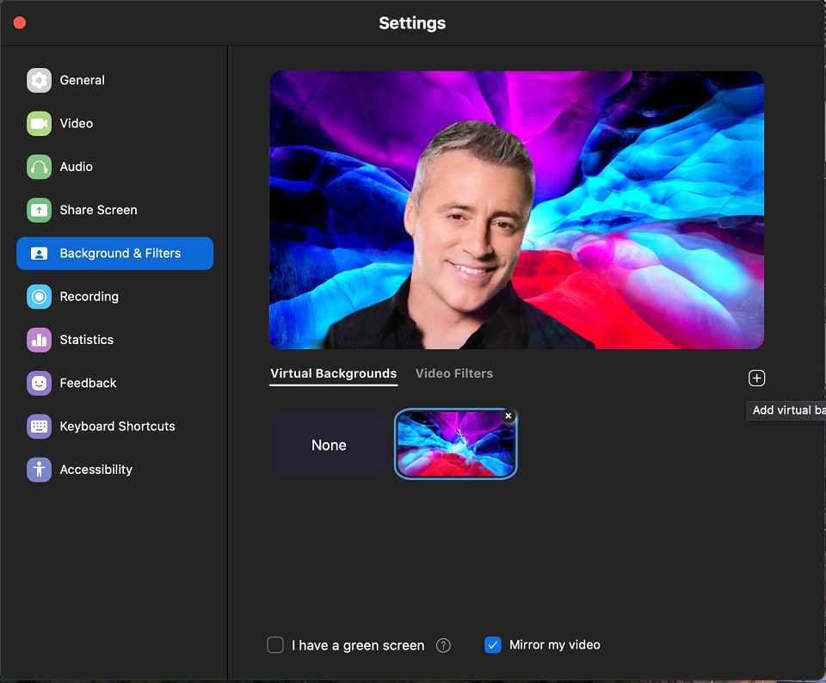
Task: Switch to Virtual Backgrounds tab
Action: coord(334,373)
